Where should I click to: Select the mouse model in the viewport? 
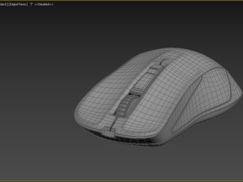158,97
